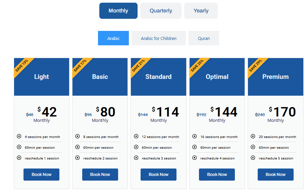Select the Monthly billing tab
This screenshot has height=190, width=305.
click(x=118, y=11)
